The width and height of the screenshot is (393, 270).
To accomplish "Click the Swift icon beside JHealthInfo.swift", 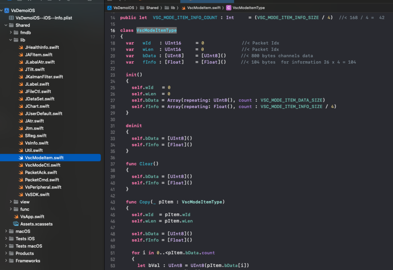I will [x=21, y=47].
